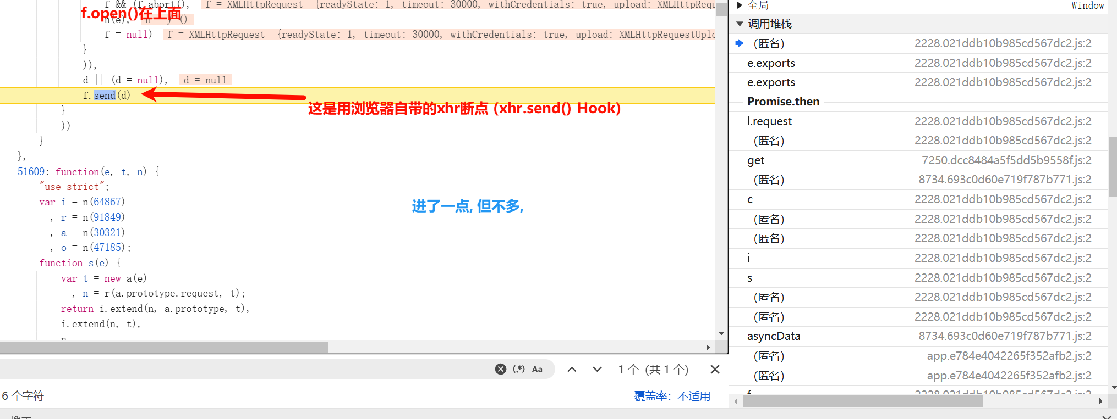The image size is (1117, 419).
Task: Jump to next search result
Action: (x=597, y=369)
